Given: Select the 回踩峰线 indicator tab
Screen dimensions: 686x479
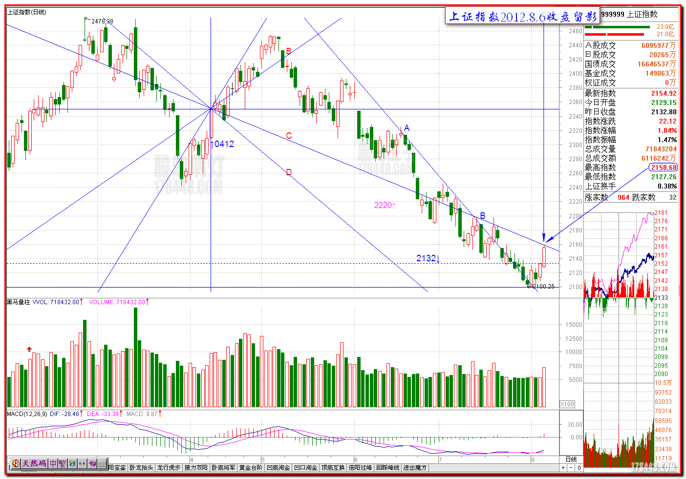Looking at the screenshot, I should click(x=387, y=468).
